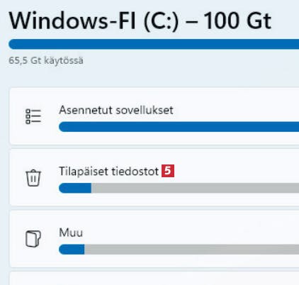The height and width of the screenshot is (285, 299).
Task: Click the Muu category page icon
Action: (33, 239)
